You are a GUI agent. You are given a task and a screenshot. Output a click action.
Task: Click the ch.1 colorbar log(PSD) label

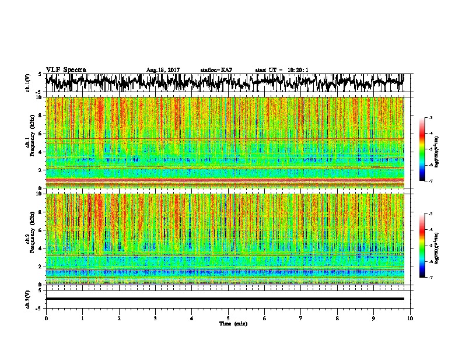[436, 152]
